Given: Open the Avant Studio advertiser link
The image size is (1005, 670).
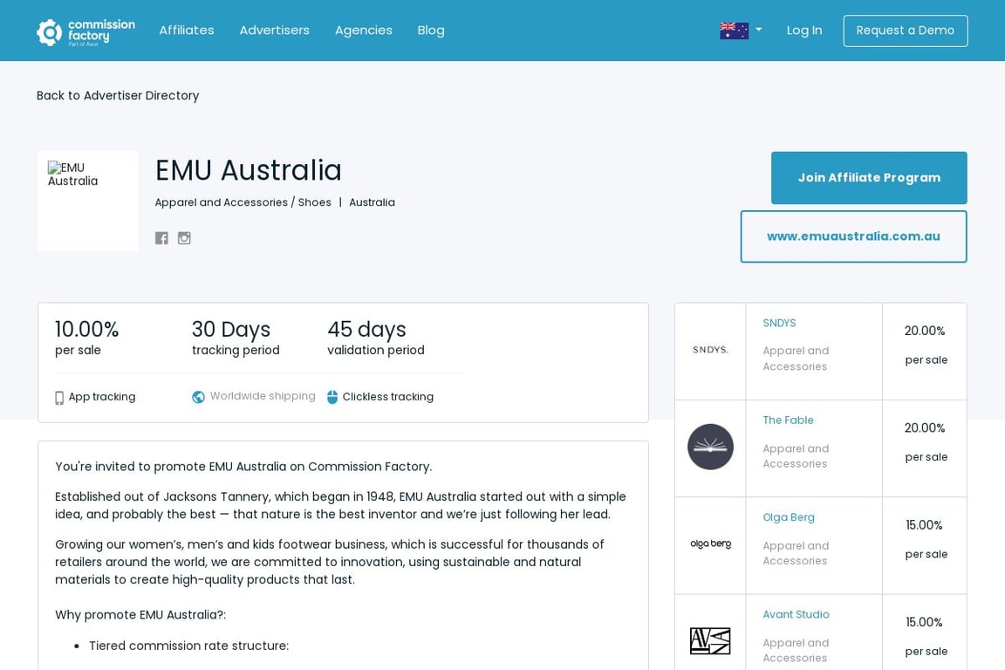Looking at the screenshot, I should 796,614.
